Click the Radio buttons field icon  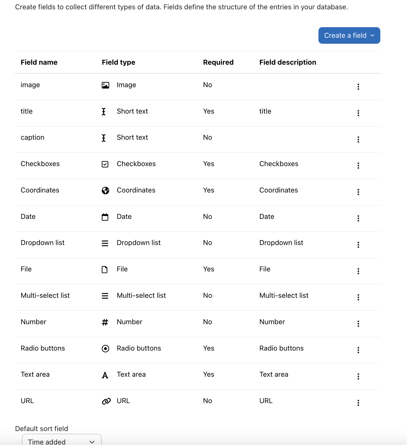click(x=105, y=348)
